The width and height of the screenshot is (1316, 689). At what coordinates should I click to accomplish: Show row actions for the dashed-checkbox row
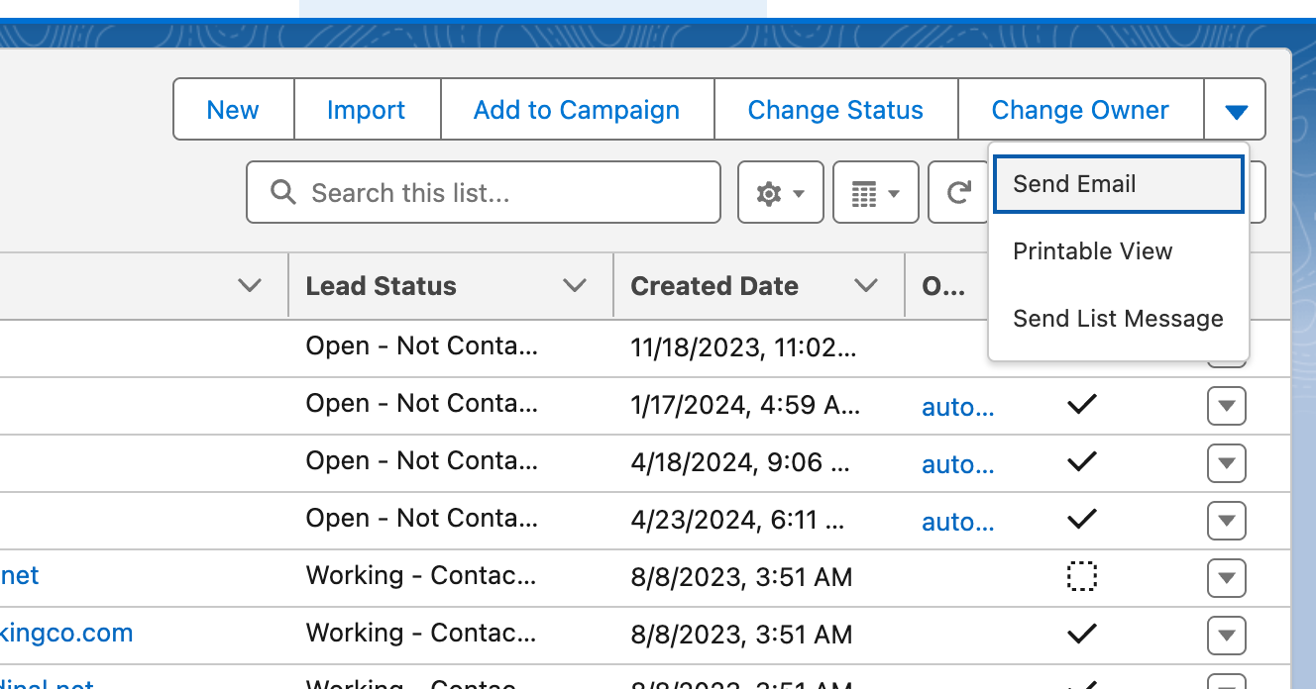click(1227, 578)
